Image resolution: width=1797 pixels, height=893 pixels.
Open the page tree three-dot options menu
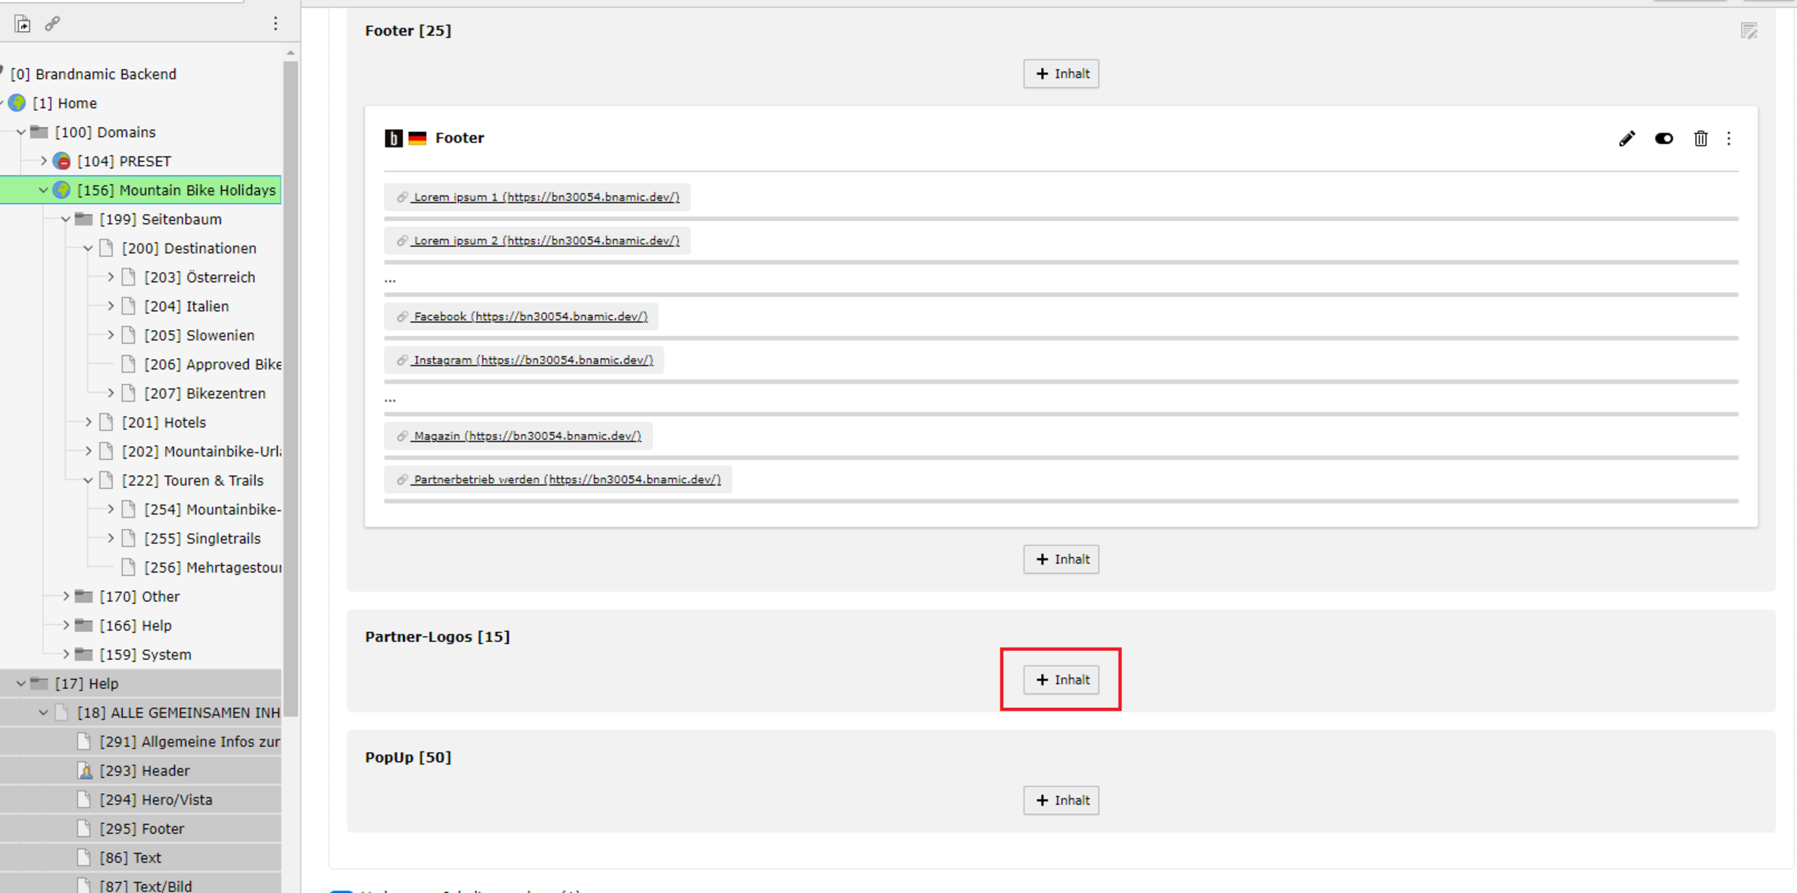(x=275, y=24)
